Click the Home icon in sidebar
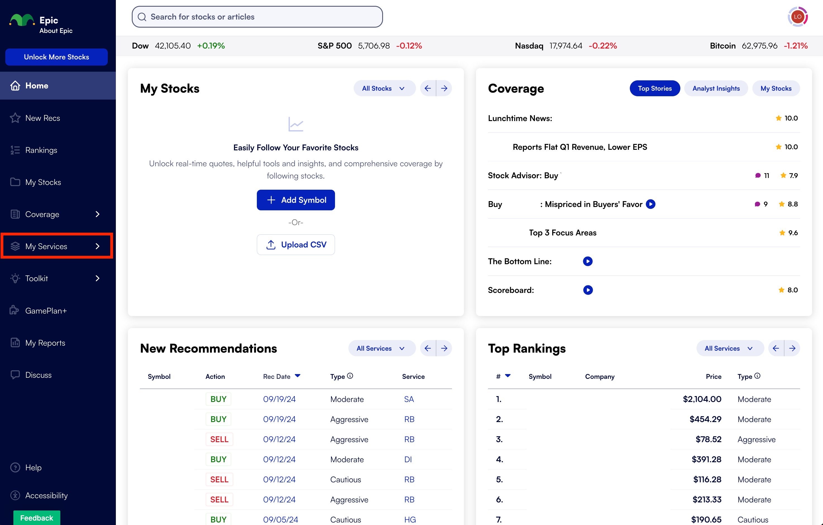The height and width of the screenshot is (525, 823). [x=16, y=86]
